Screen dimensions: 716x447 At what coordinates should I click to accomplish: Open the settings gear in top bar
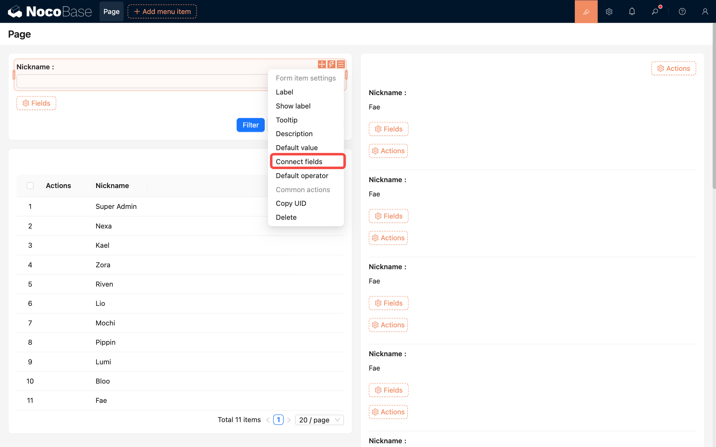609,12
